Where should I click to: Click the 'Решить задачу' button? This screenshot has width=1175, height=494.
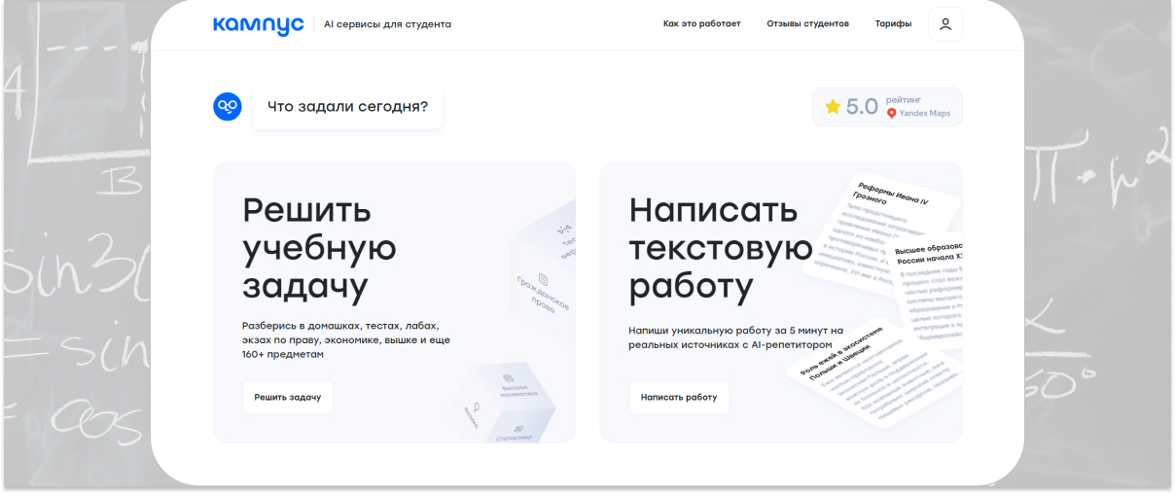pos(288,397)
